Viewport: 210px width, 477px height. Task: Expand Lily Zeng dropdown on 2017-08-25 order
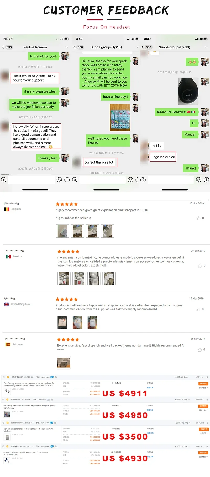tap(189, 400)
